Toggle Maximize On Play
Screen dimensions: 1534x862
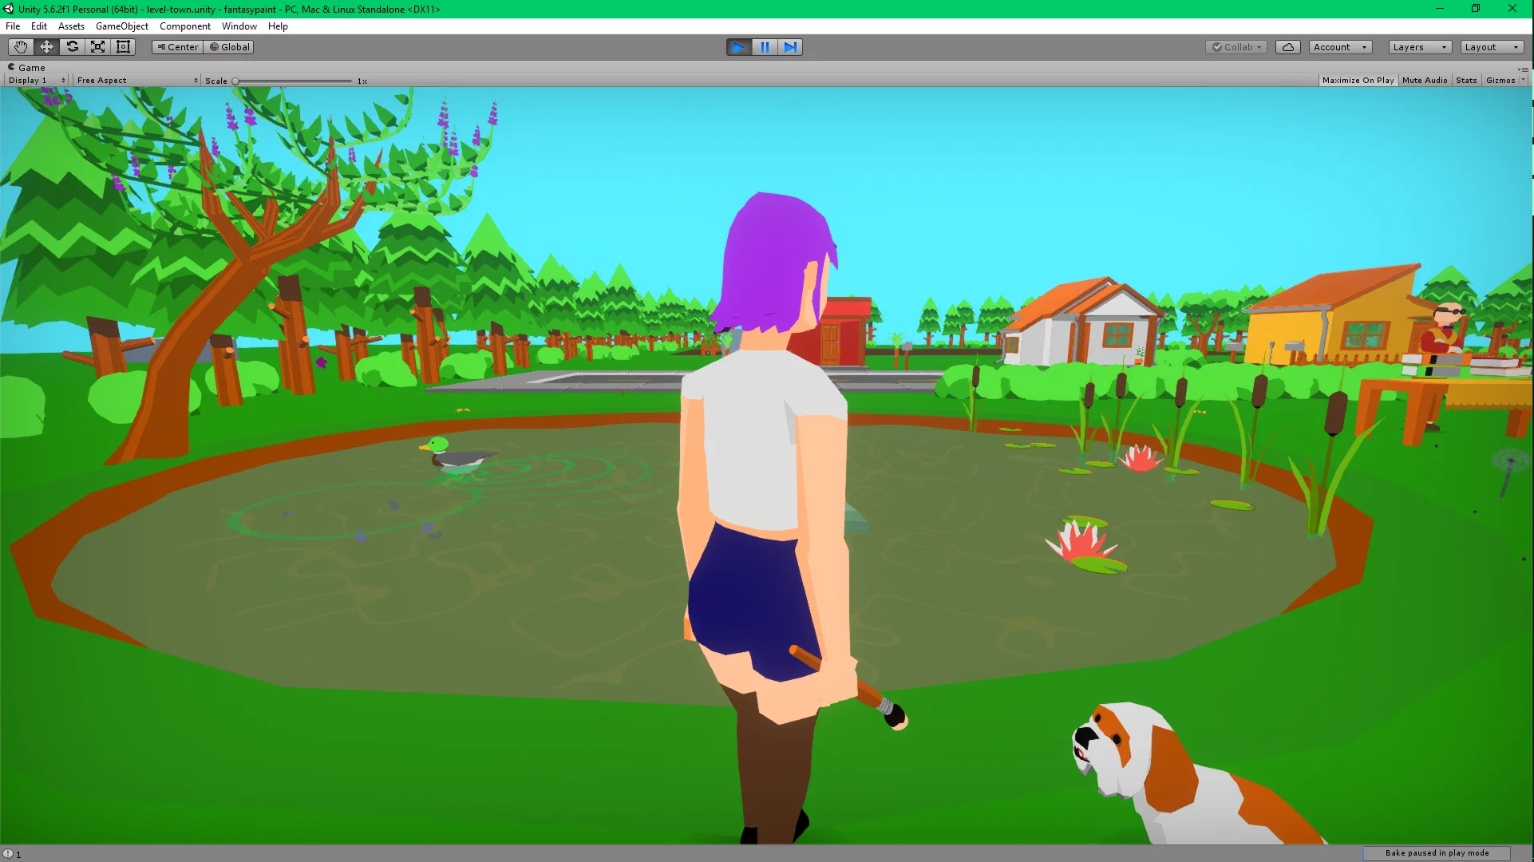tap(1358, 81)
